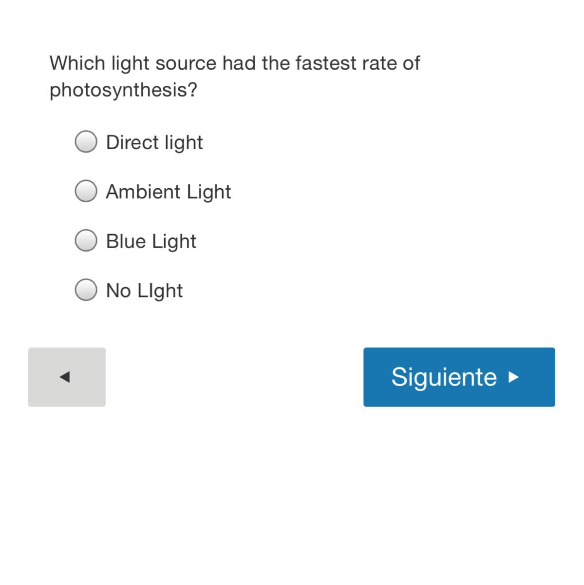
Task: Click the word "Siguiente" on the button
Action: coord(444,377)
